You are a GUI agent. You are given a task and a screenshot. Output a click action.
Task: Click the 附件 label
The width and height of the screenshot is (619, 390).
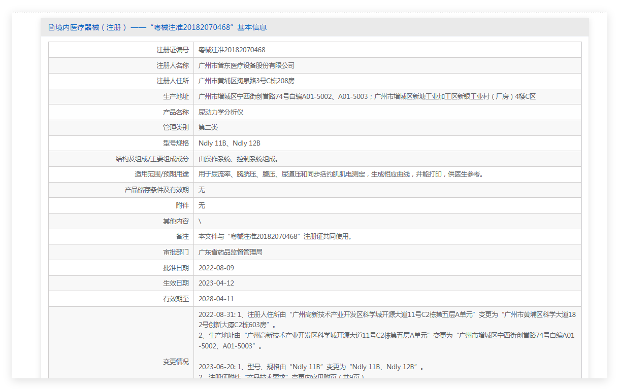(182, 205)
